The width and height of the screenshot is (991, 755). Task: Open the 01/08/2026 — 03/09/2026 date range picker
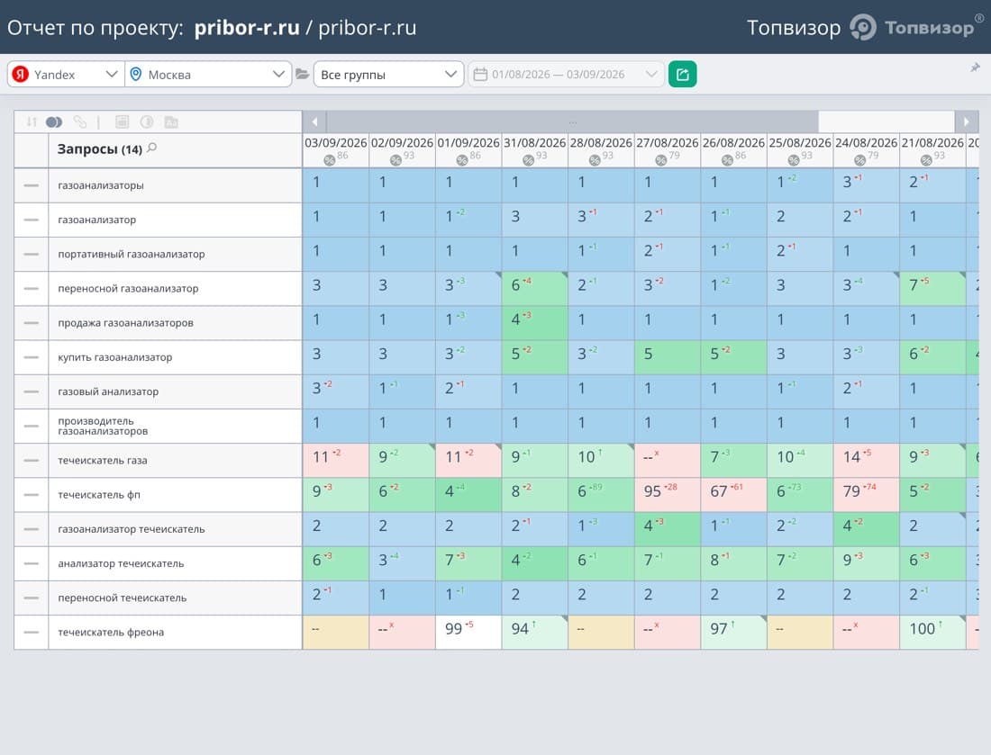click(x=567, y=75)
